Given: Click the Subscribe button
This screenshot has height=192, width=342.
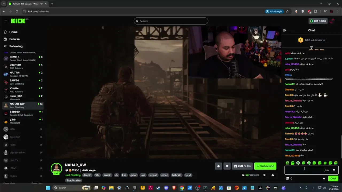Looking at the screenshot, I should [x=265, y=166].
